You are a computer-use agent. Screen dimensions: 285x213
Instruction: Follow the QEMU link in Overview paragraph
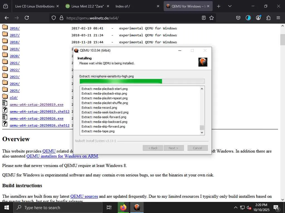coord(49,151)
